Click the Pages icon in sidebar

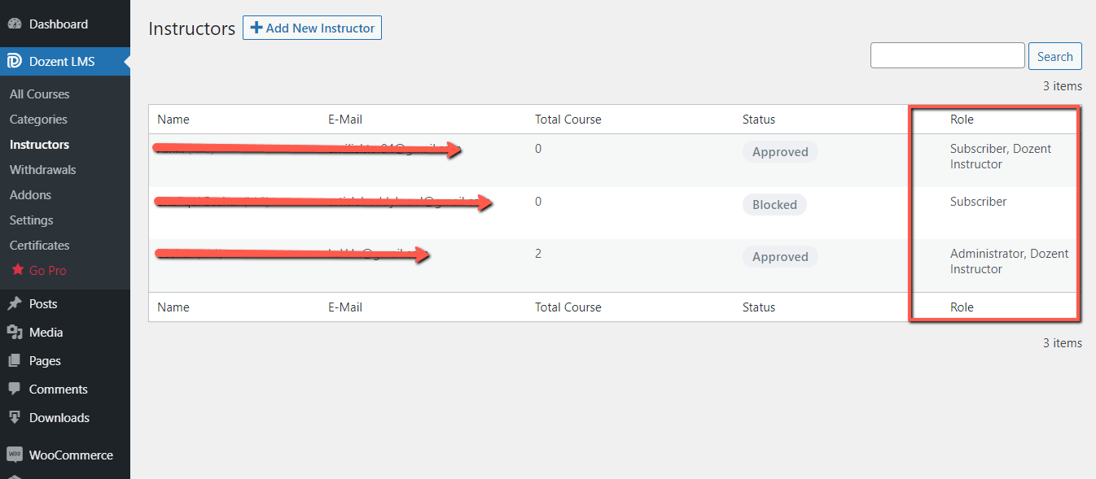(15, 361)
